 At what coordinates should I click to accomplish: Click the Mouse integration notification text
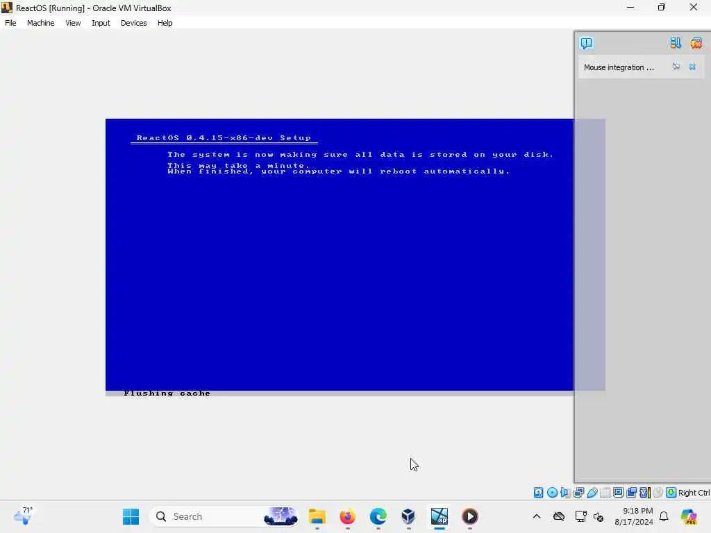click(x=619, y=67)
